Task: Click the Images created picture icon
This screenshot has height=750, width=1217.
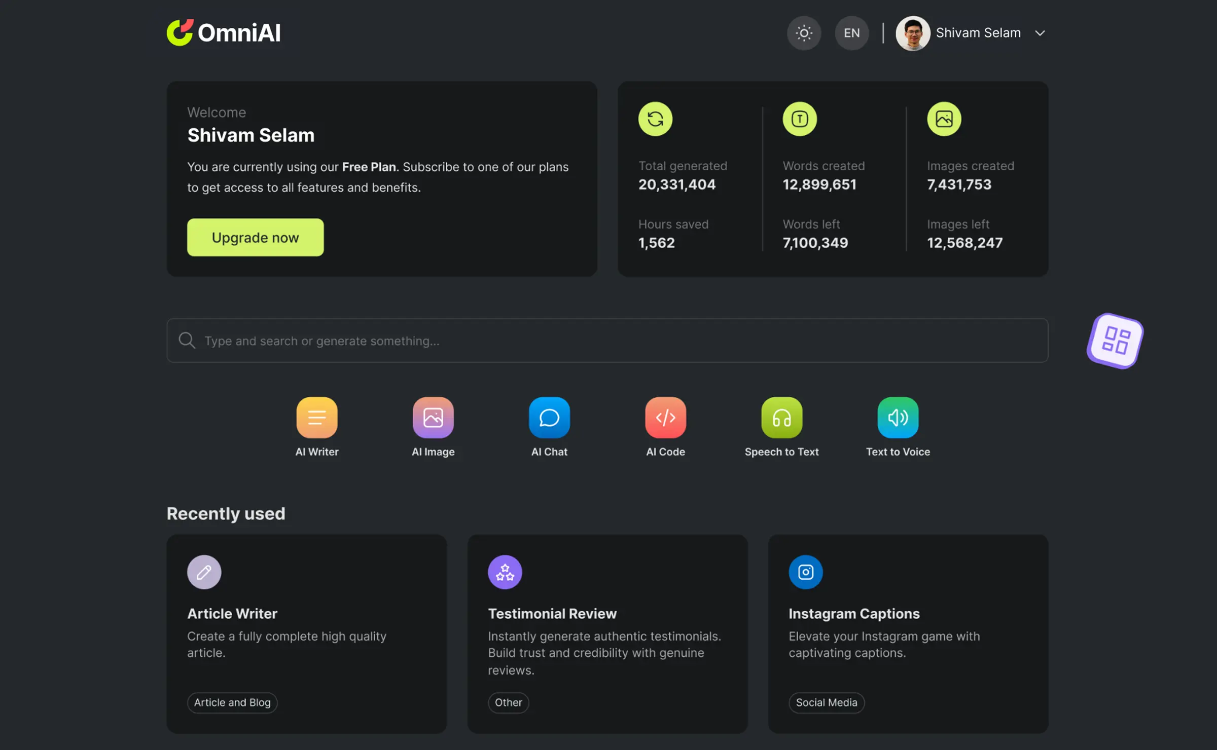Action: click(x=944, y=119)
